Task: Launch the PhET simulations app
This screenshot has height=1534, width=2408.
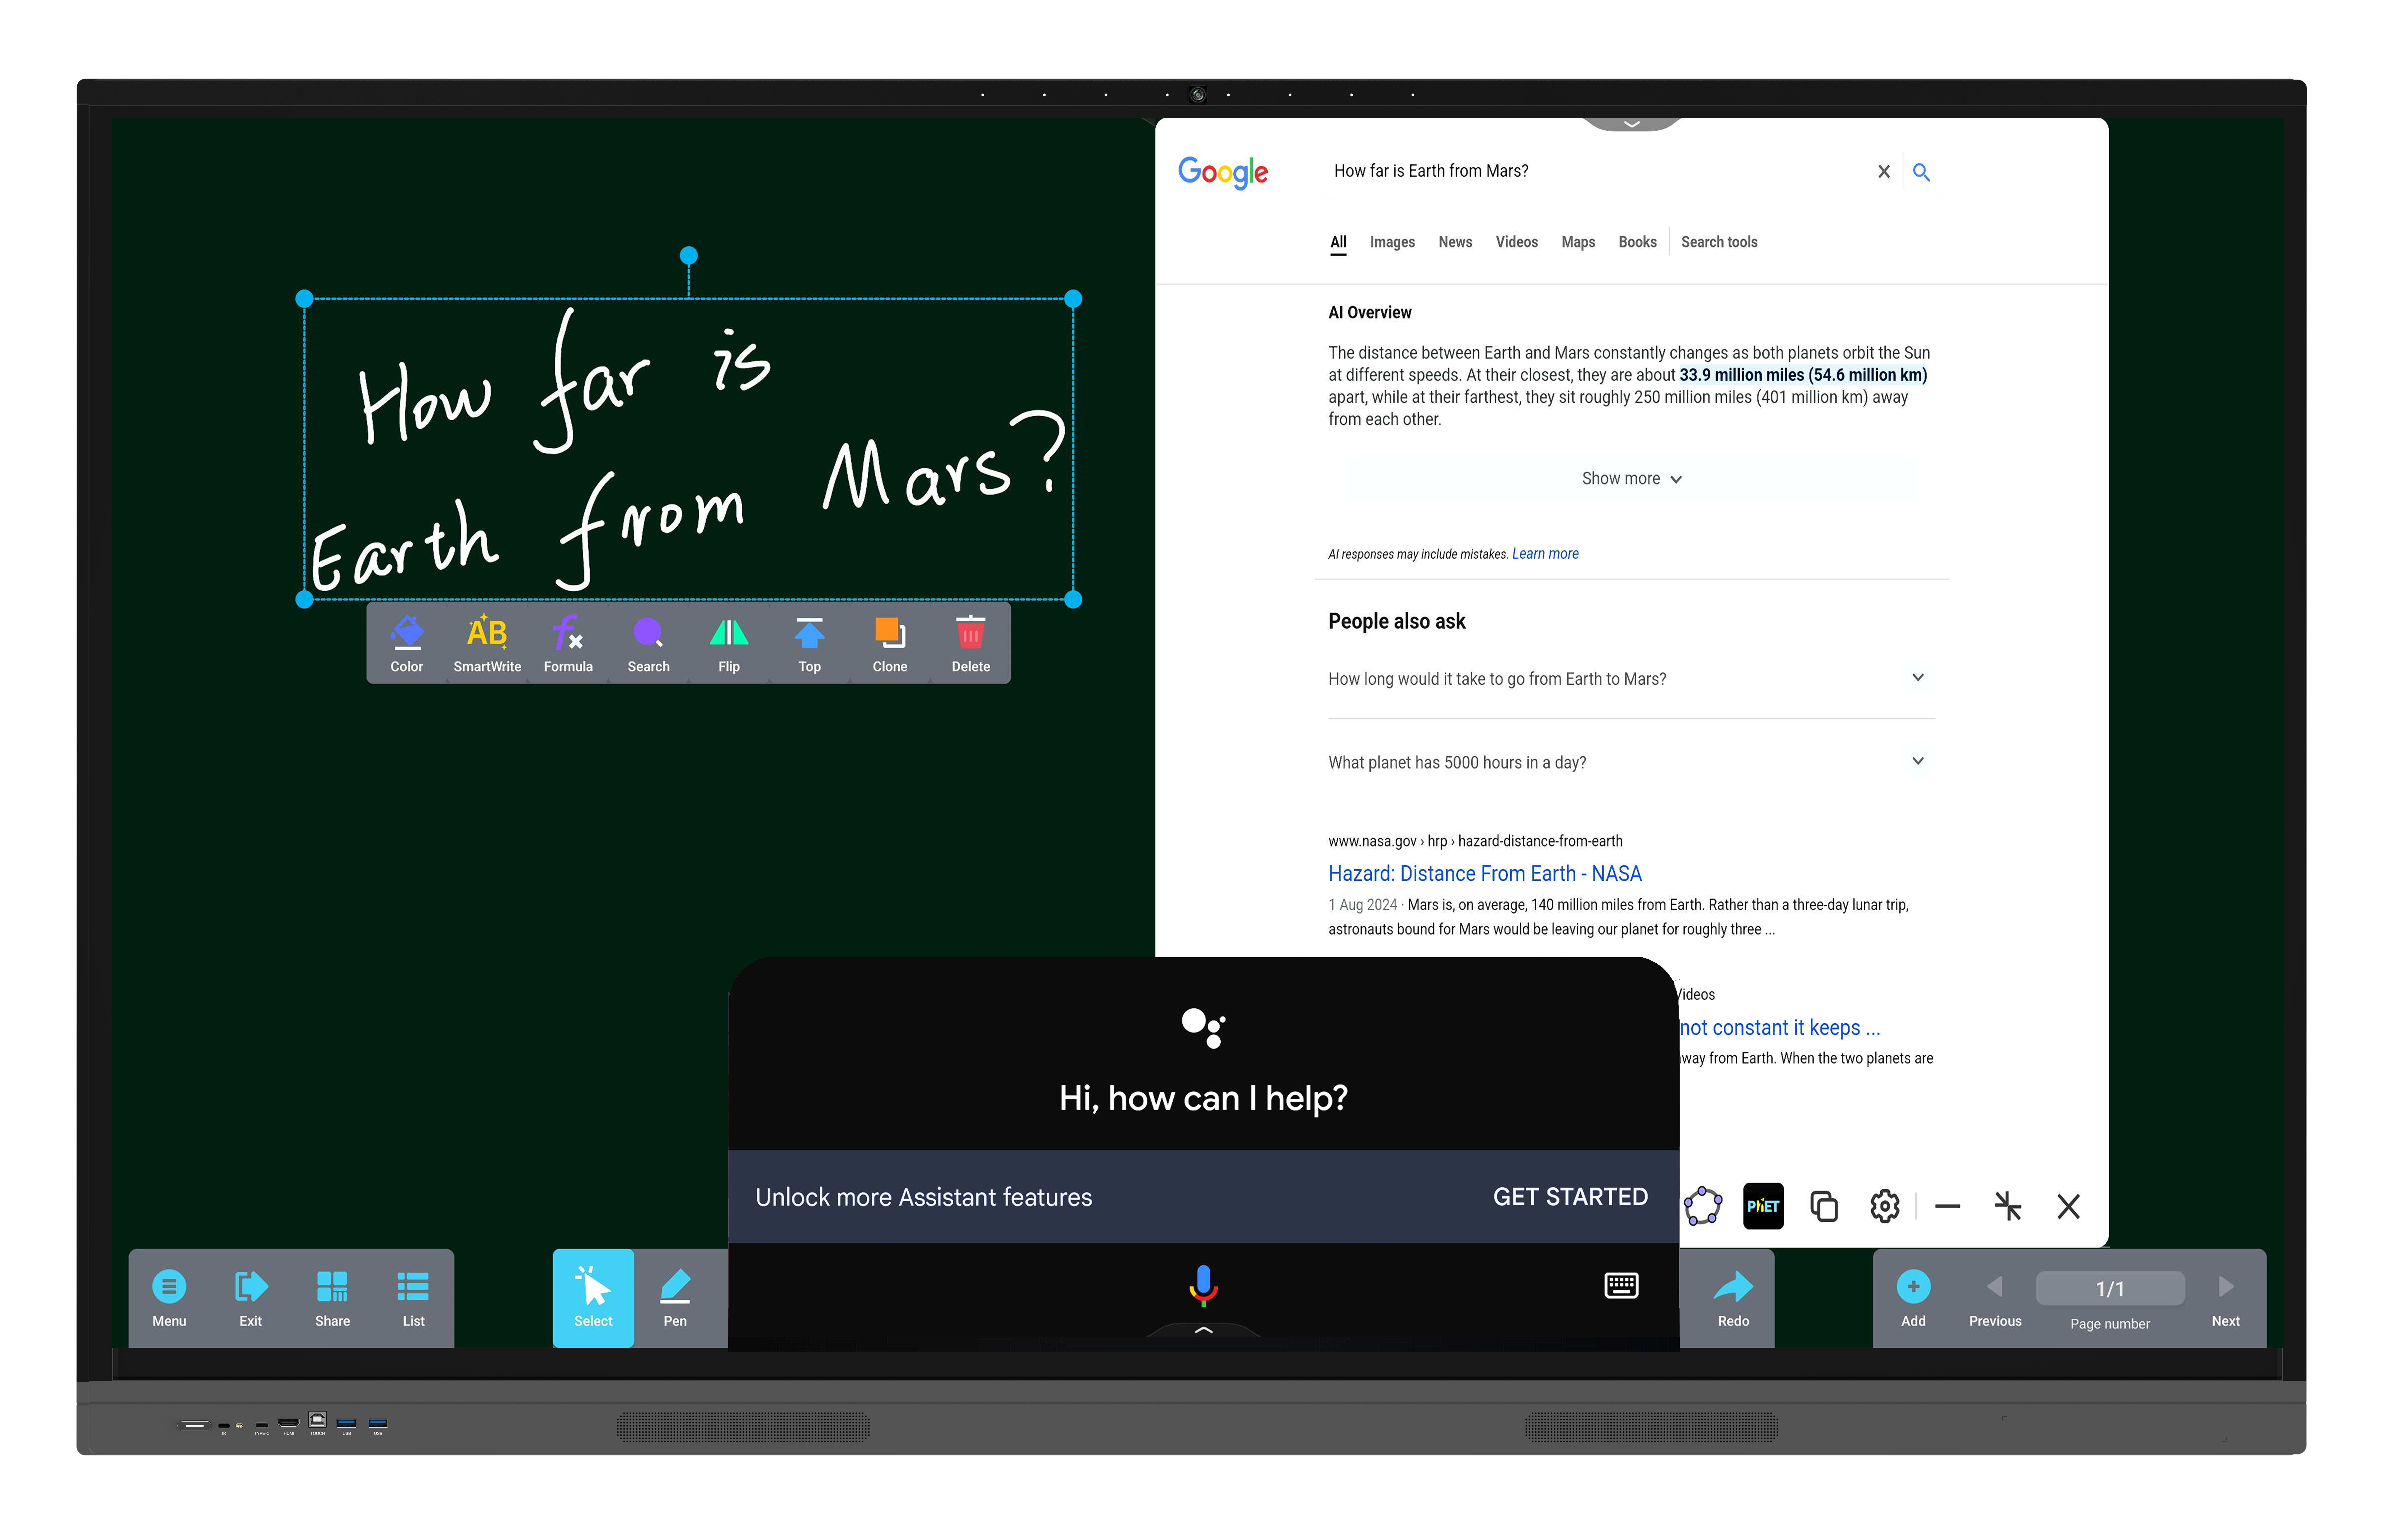Action: 1763,1206
